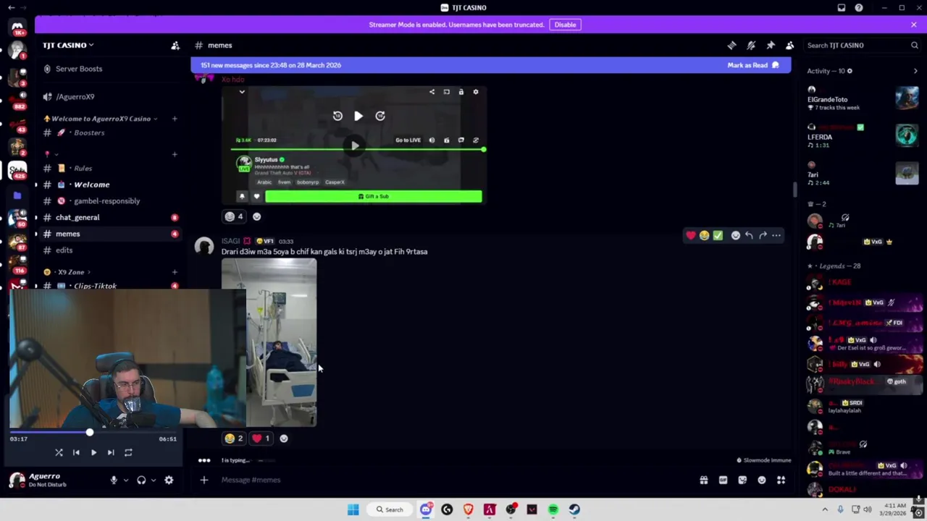
Task: Add channel plus next to Welcome category
Action: pos(175,119)
